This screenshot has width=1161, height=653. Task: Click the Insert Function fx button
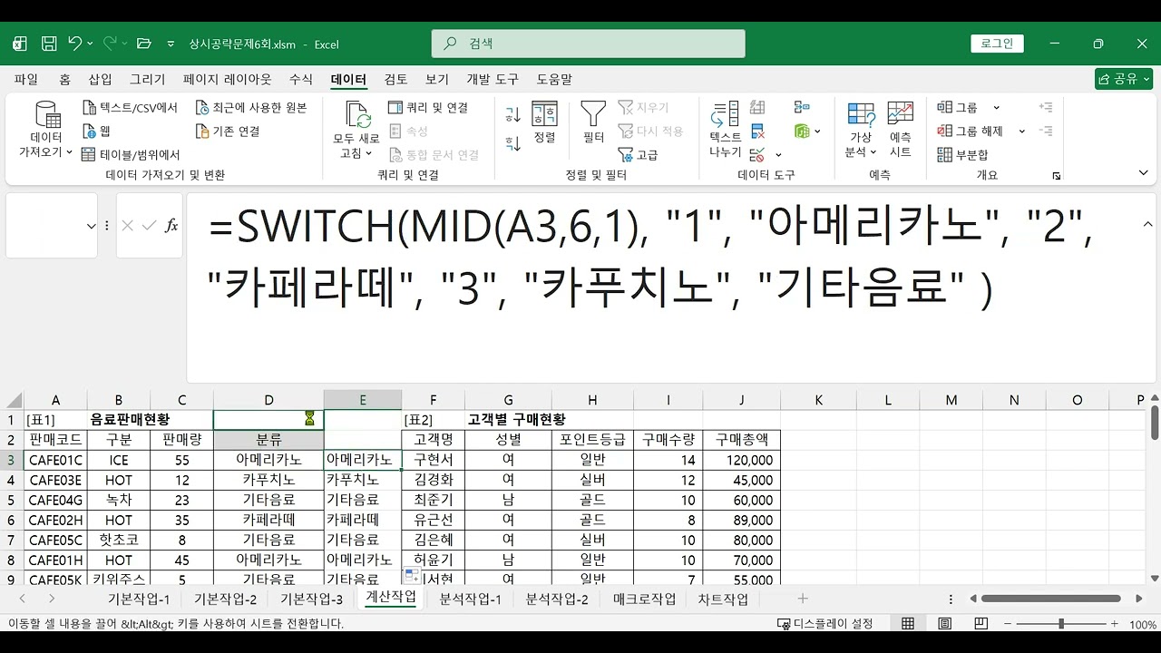click(171, 226)
